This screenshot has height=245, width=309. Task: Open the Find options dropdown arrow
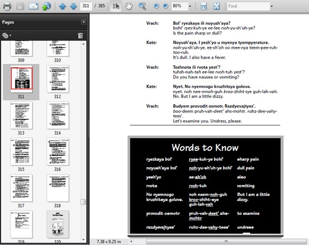[x=271, y=7]
